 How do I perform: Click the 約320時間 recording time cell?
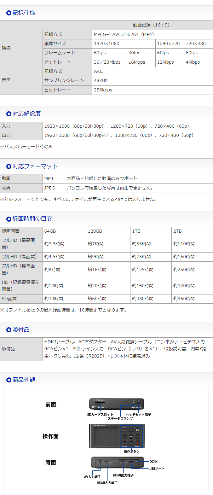(x=192, y=286)
